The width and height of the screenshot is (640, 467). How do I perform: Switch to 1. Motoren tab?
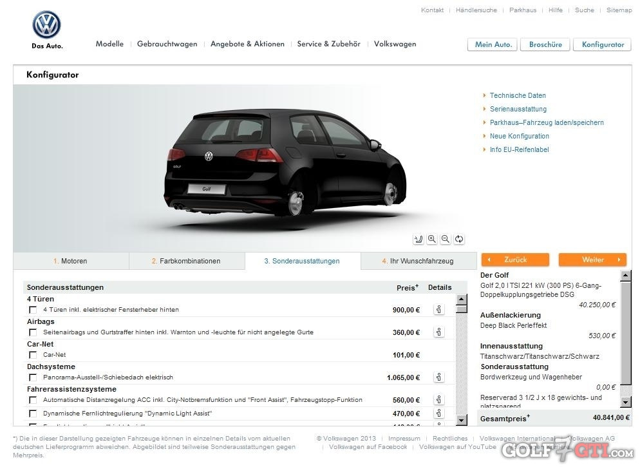71,261
